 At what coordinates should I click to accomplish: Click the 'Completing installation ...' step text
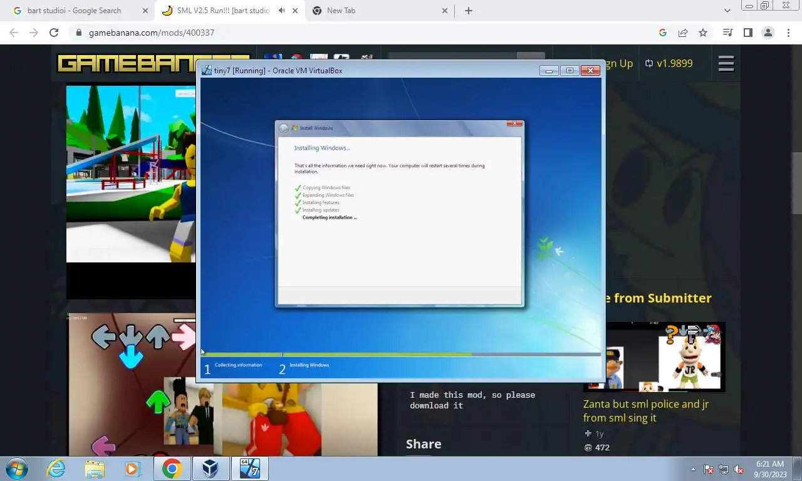(x=330, y=217)
